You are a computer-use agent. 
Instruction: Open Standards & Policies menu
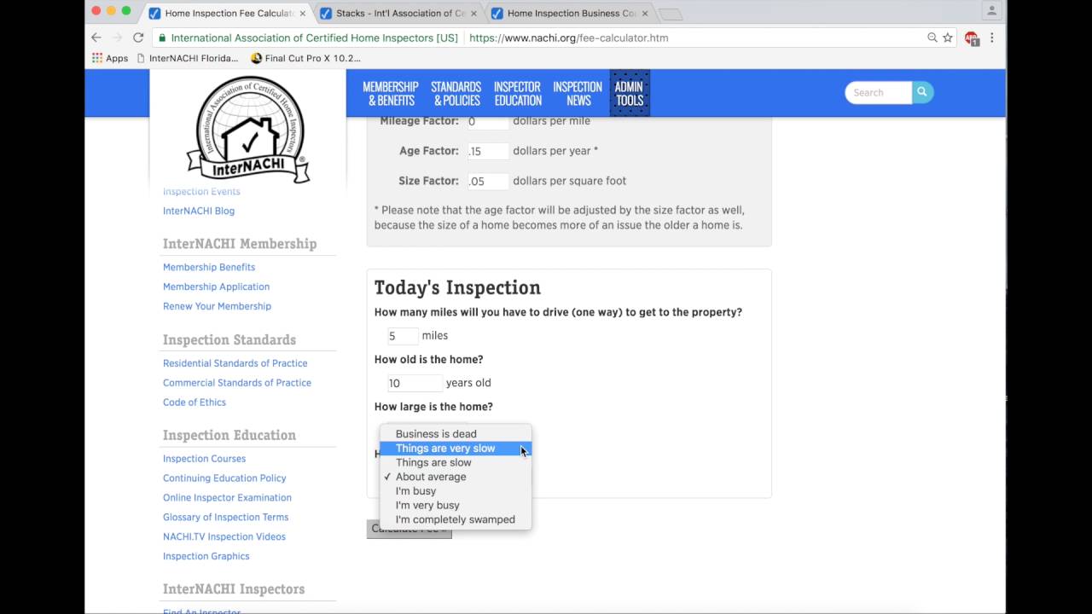(456, 93)
